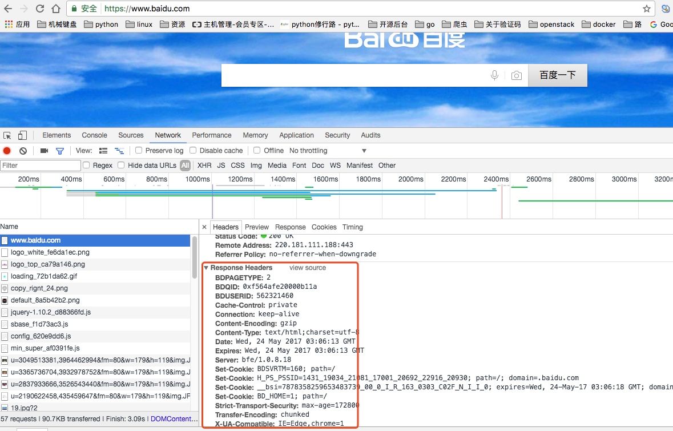Open the request Timing tab
Viewport: 673px width, 431px height.
click(x=353, y=227)
